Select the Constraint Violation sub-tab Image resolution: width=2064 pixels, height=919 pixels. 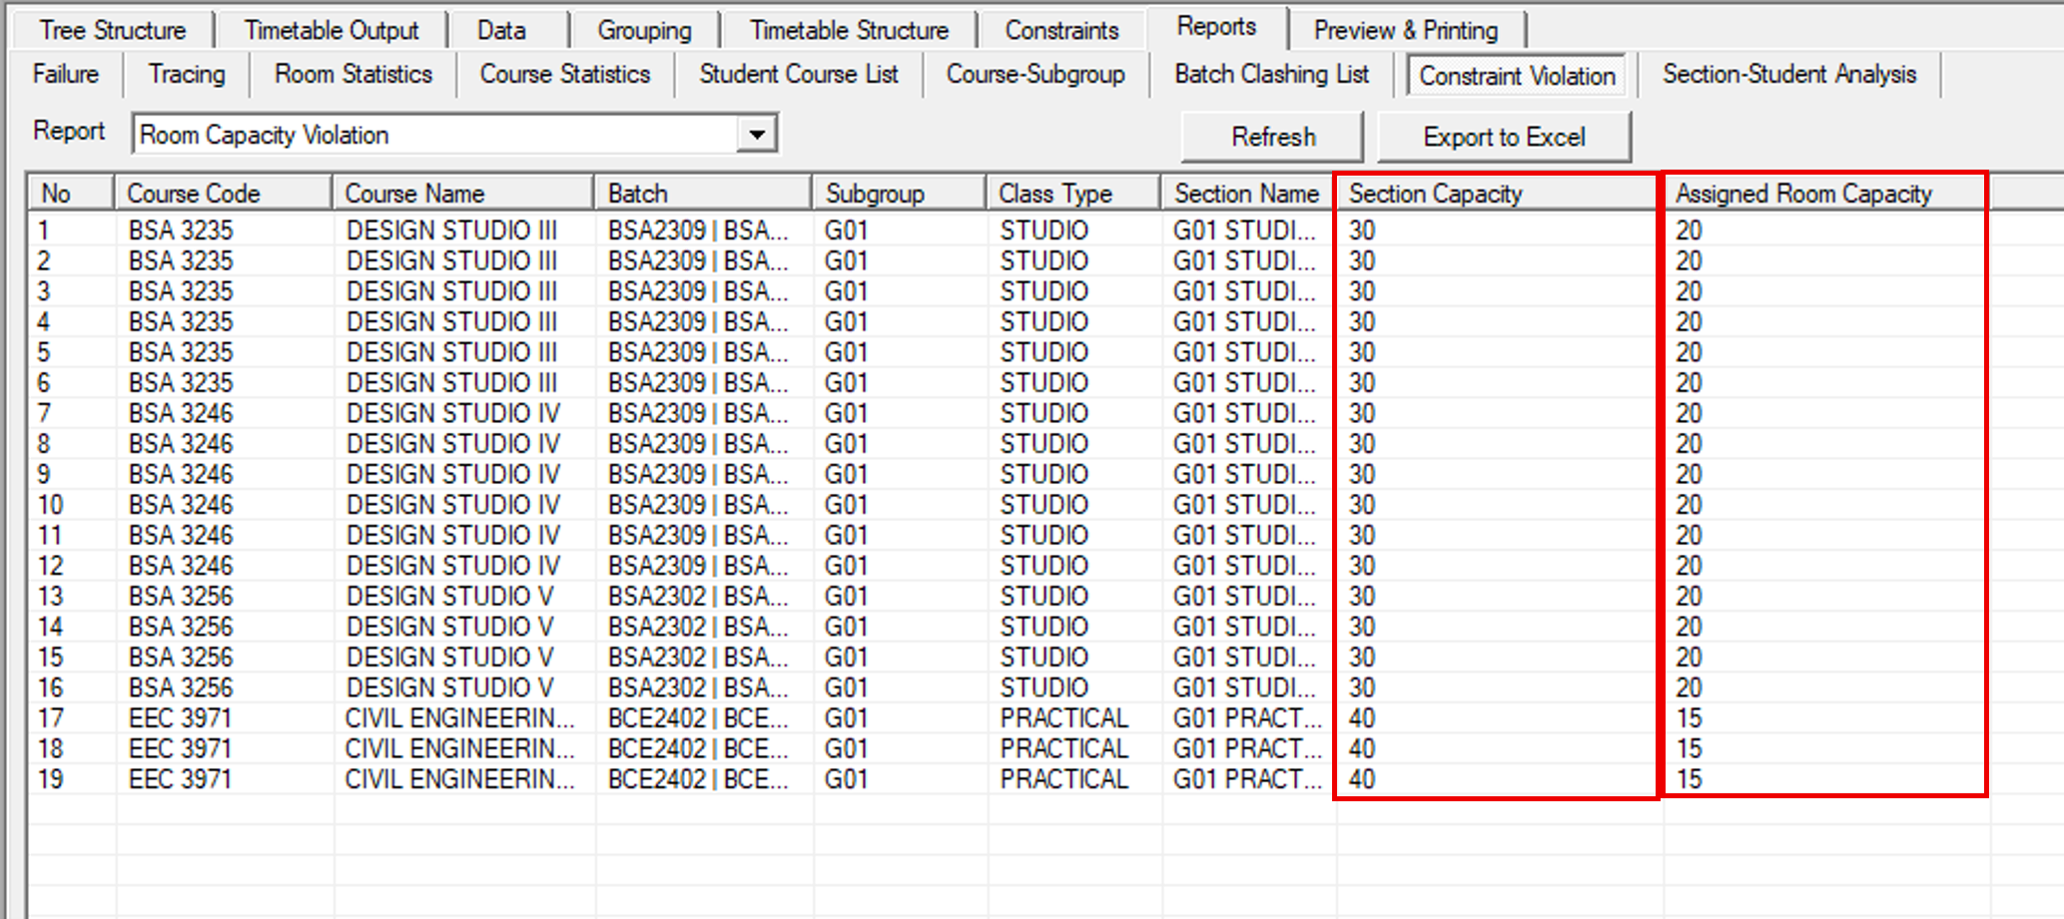pos(1517,75)
